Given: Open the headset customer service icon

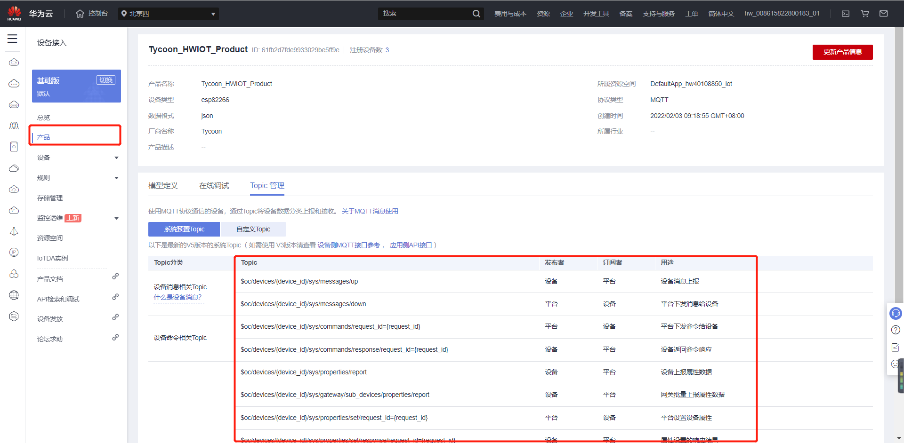Looking at the screenshot, I should [896, 313].
